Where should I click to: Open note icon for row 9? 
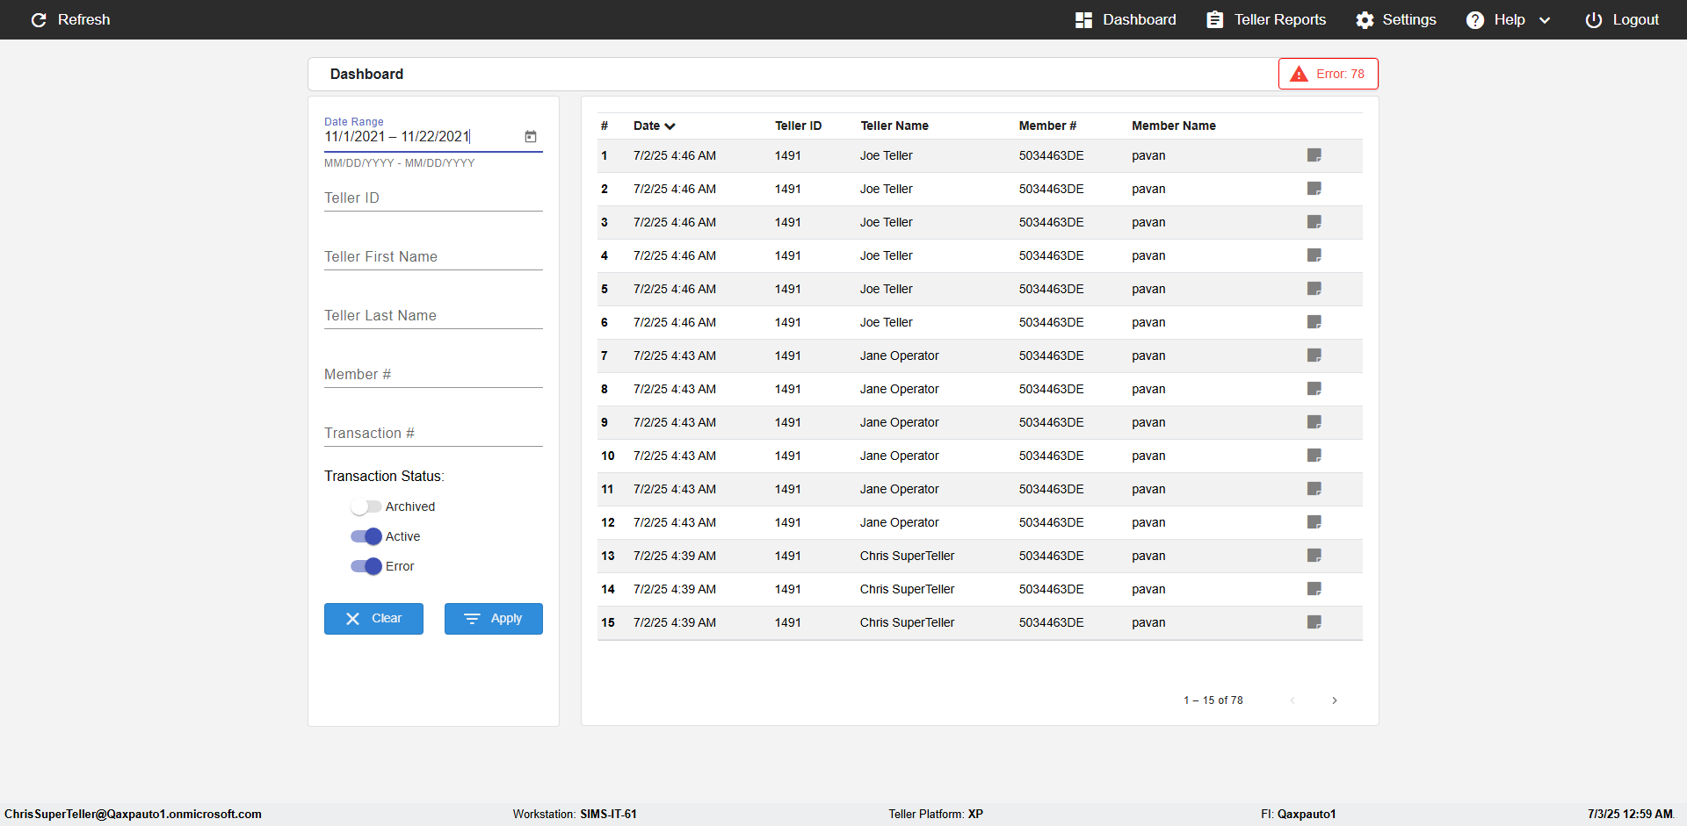coord(1314,422)
